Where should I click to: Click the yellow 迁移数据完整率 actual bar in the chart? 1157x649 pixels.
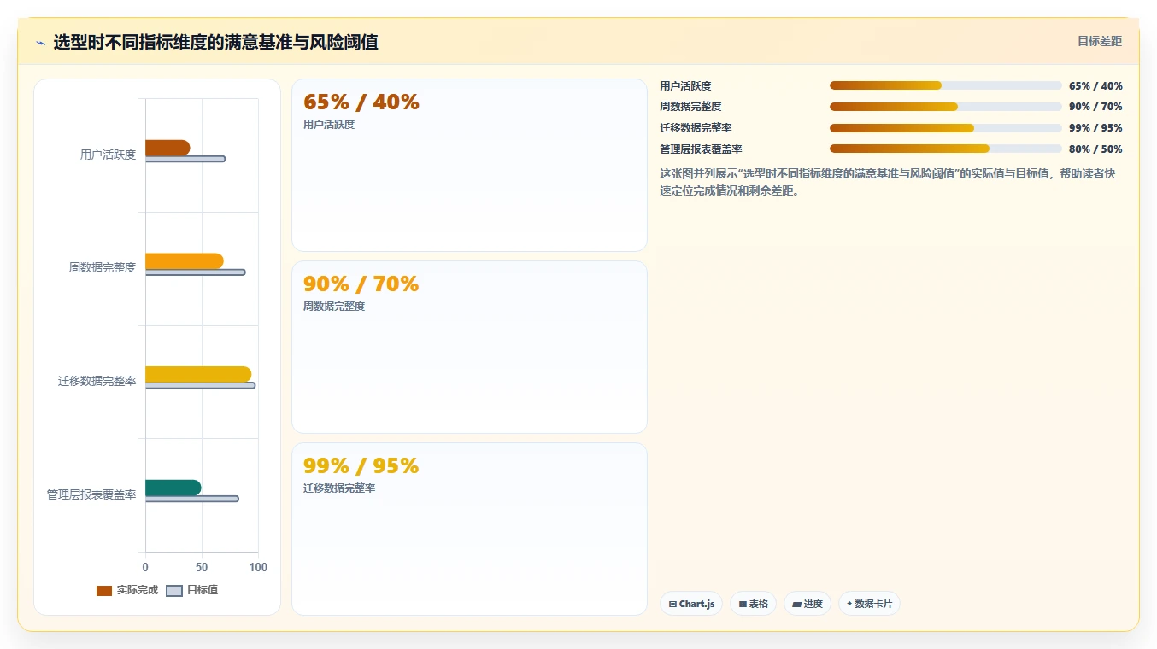point(198,374)
